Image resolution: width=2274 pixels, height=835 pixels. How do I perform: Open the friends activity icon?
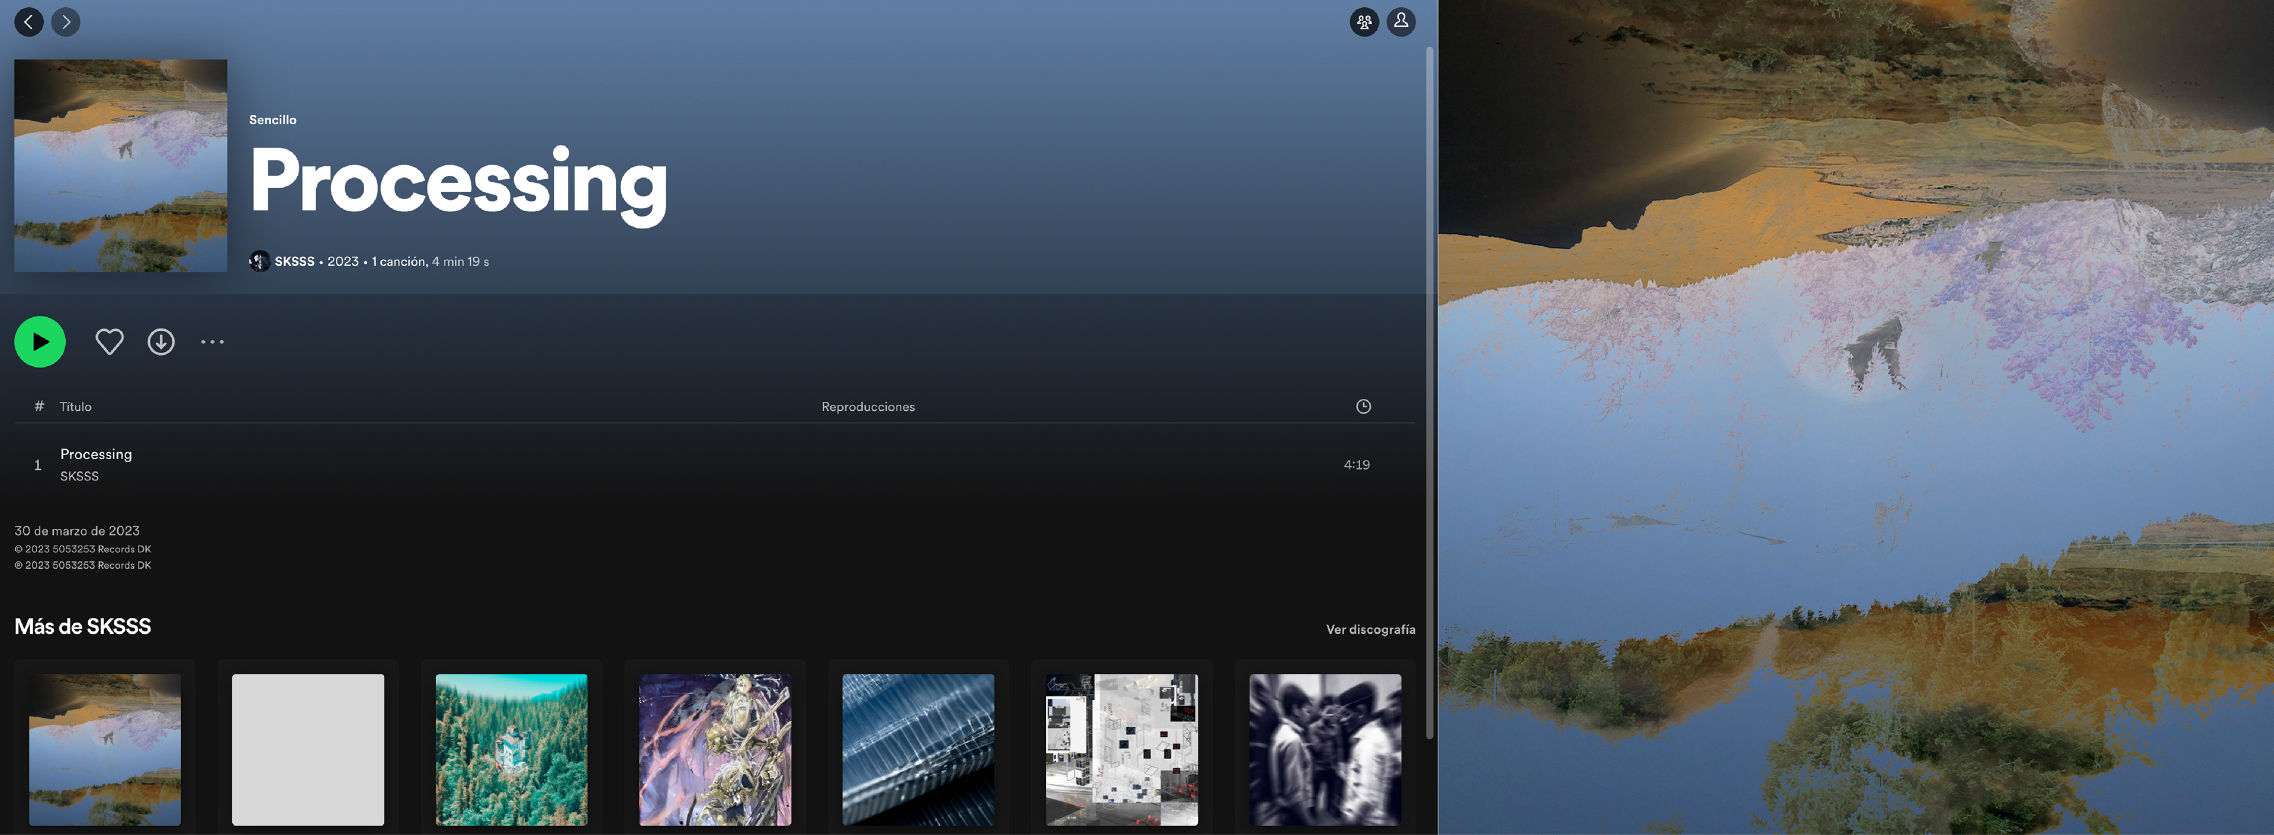point(1364,22)
